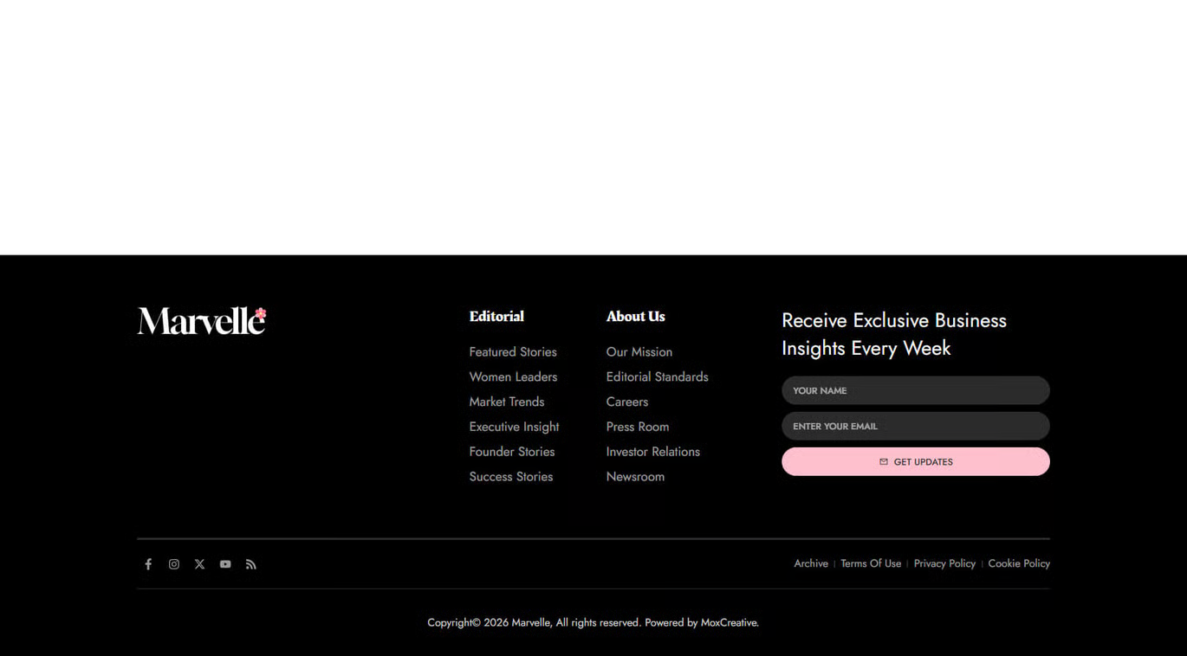View Editorial Standards link
The width and height of the screenshot is (1187, 656).
coord(657,377)
